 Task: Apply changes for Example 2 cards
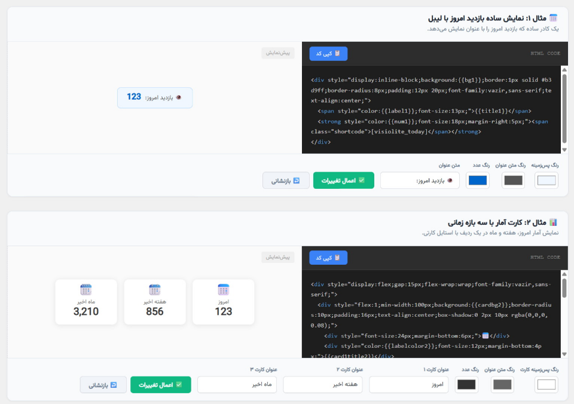(161, 385)
